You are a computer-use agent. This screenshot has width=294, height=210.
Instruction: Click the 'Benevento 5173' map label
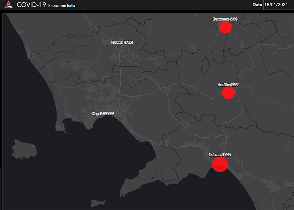(x=225, y=19)
